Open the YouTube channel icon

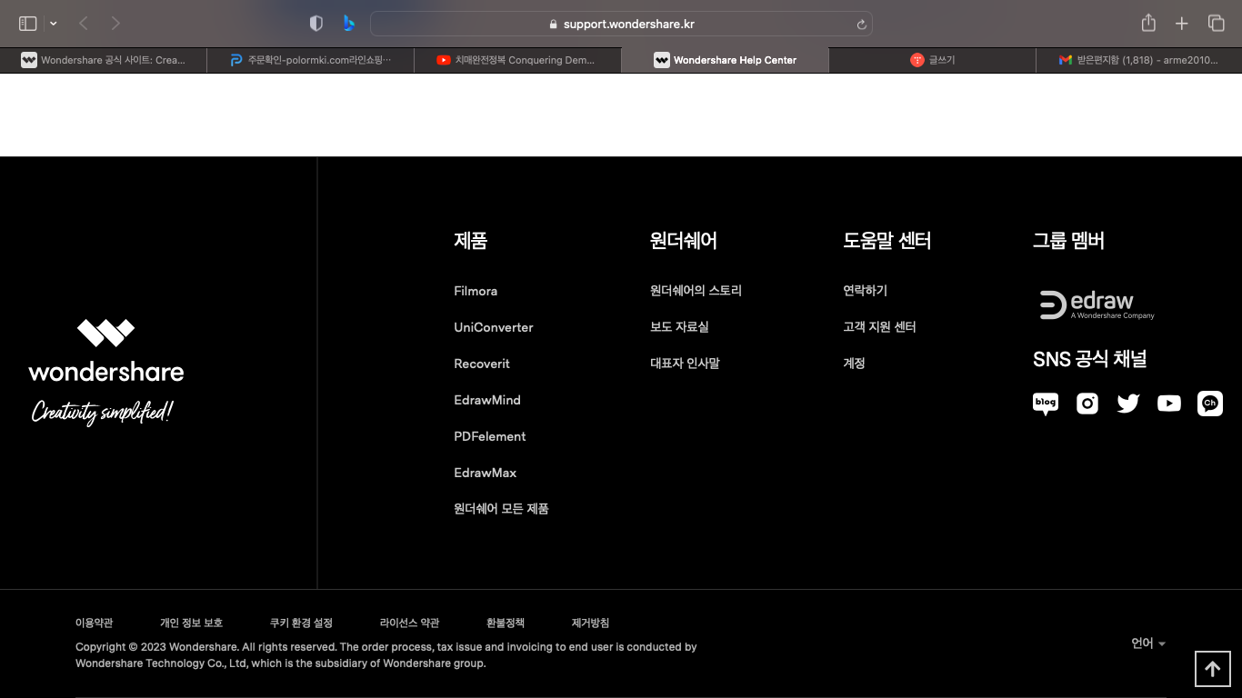coord(1169,404)
